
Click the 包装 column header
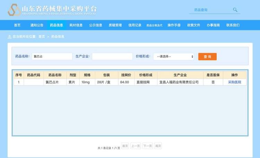pyautogui.click(x=107, y=75)
